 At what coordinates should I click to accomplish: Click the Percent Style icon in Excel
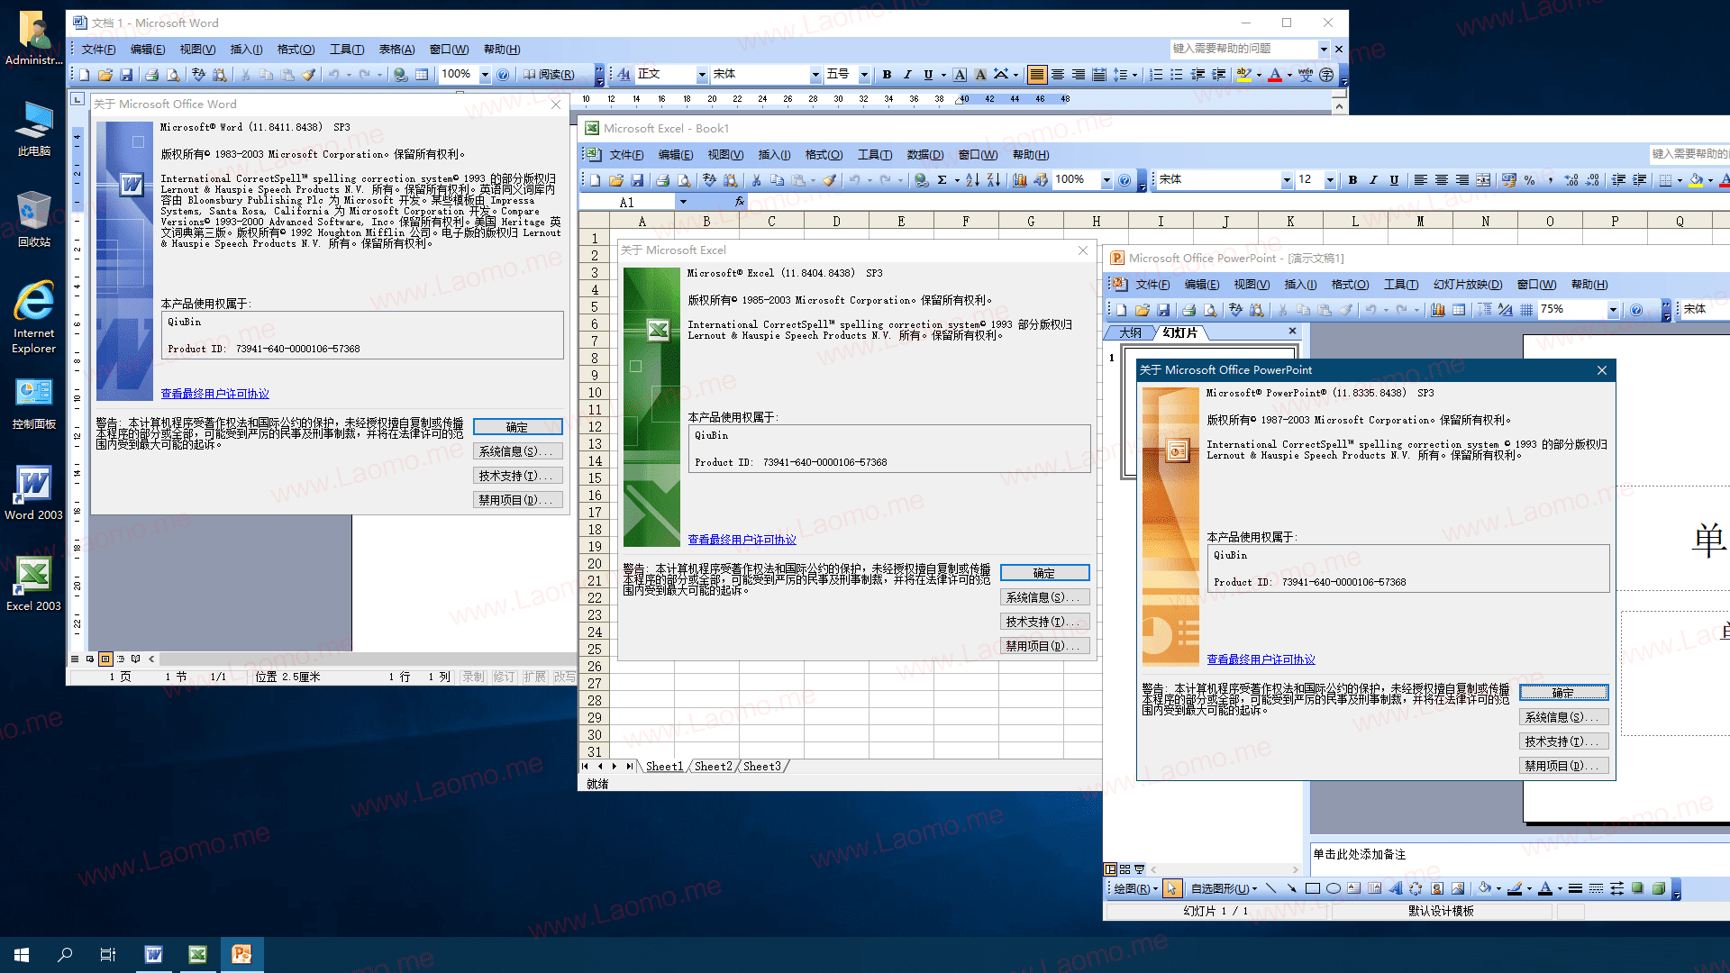click(1529, 180)
